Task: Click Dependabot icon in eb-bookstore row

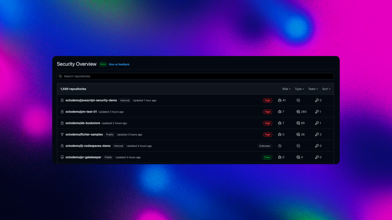Action: coord(280,123)
